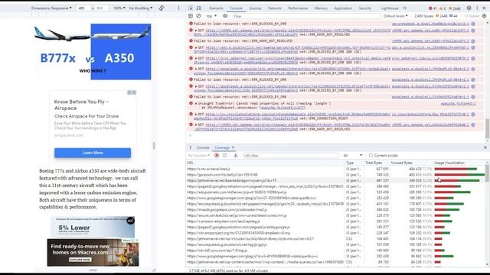Show more DevTools tabs via chevron
This screenshot has height=275, width=490.
coord(405,8)
